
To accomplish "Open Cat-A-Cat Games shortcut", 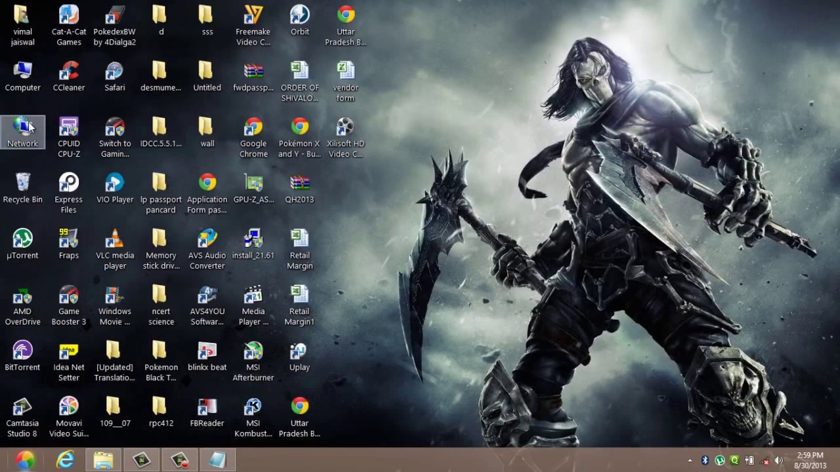I will [69, 26].
